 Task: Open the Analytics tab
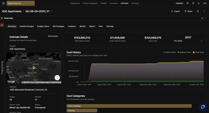pyautogui.click(x=72, y=26)
